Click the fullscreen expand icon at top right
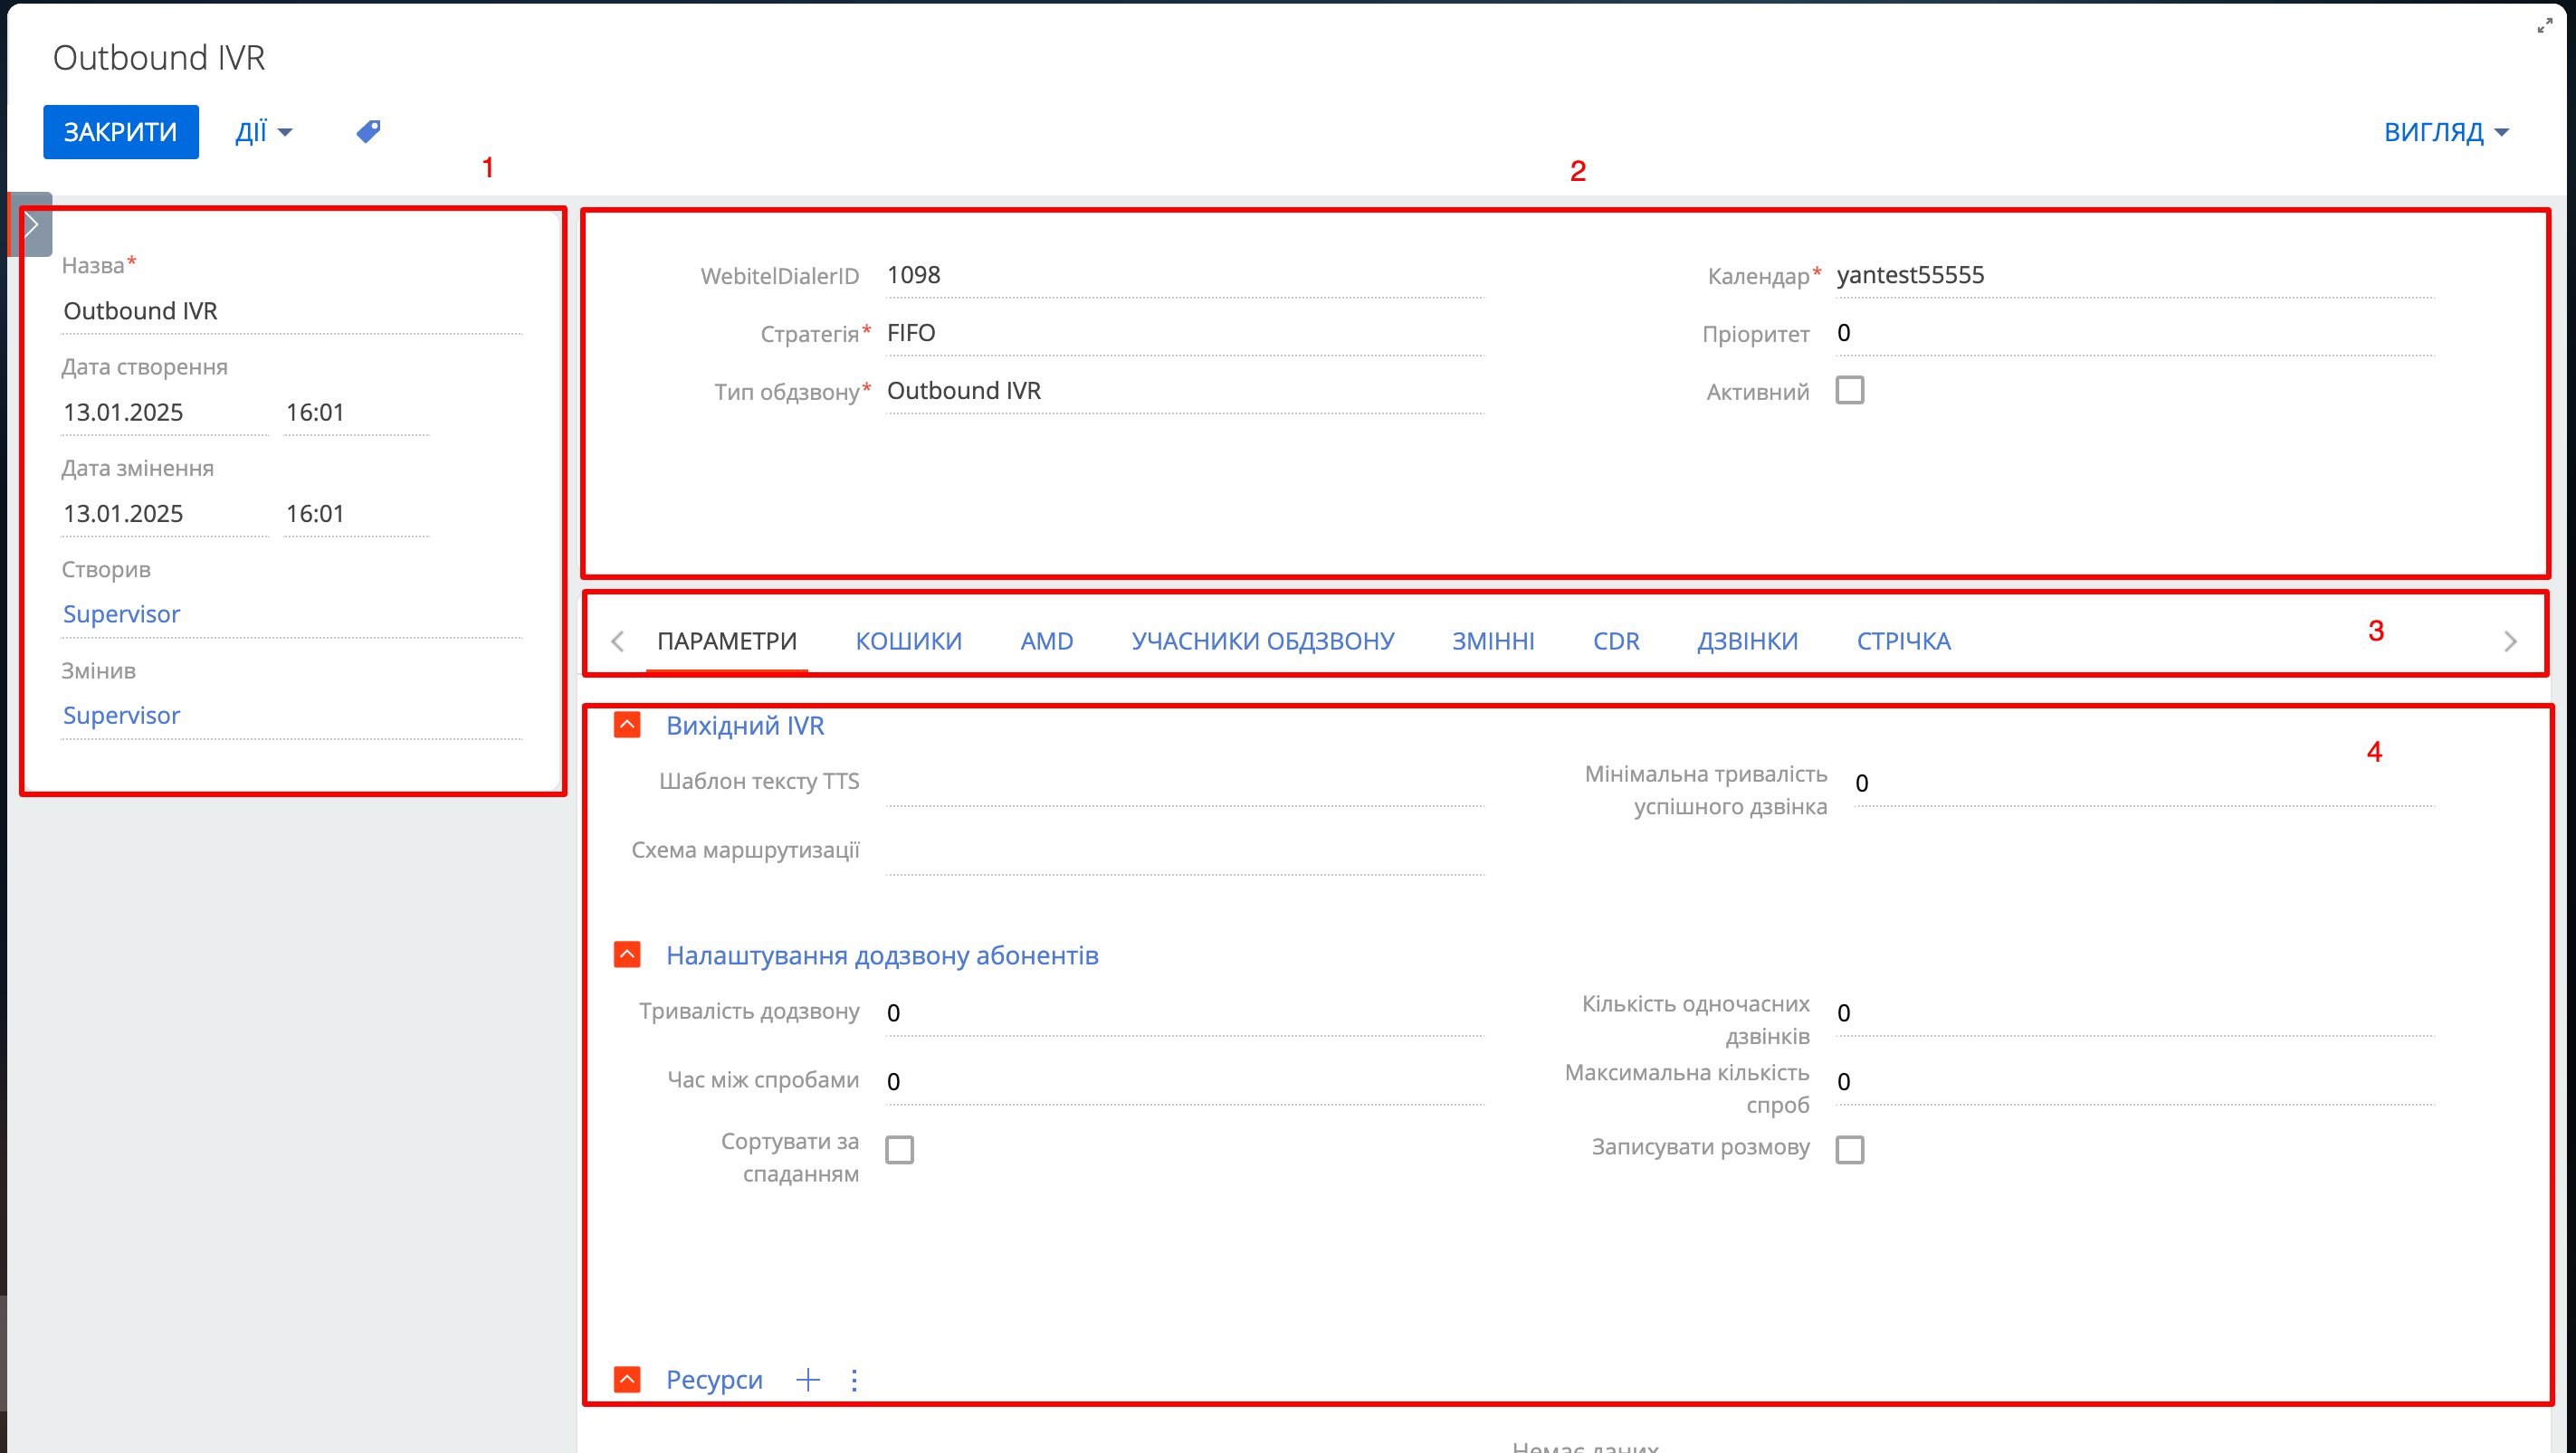The height and width of the screenshot is (1453, 2576). tap(2545, 26)
